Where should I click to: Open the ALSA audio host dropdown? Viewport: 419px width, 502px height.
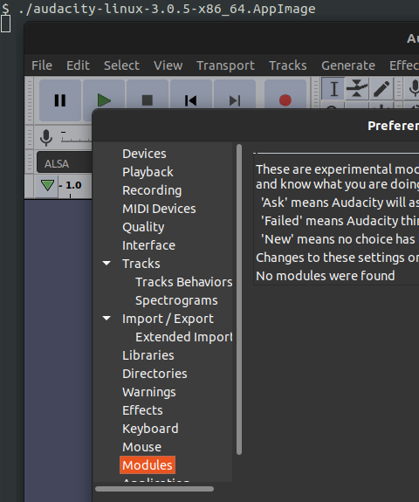65,162
